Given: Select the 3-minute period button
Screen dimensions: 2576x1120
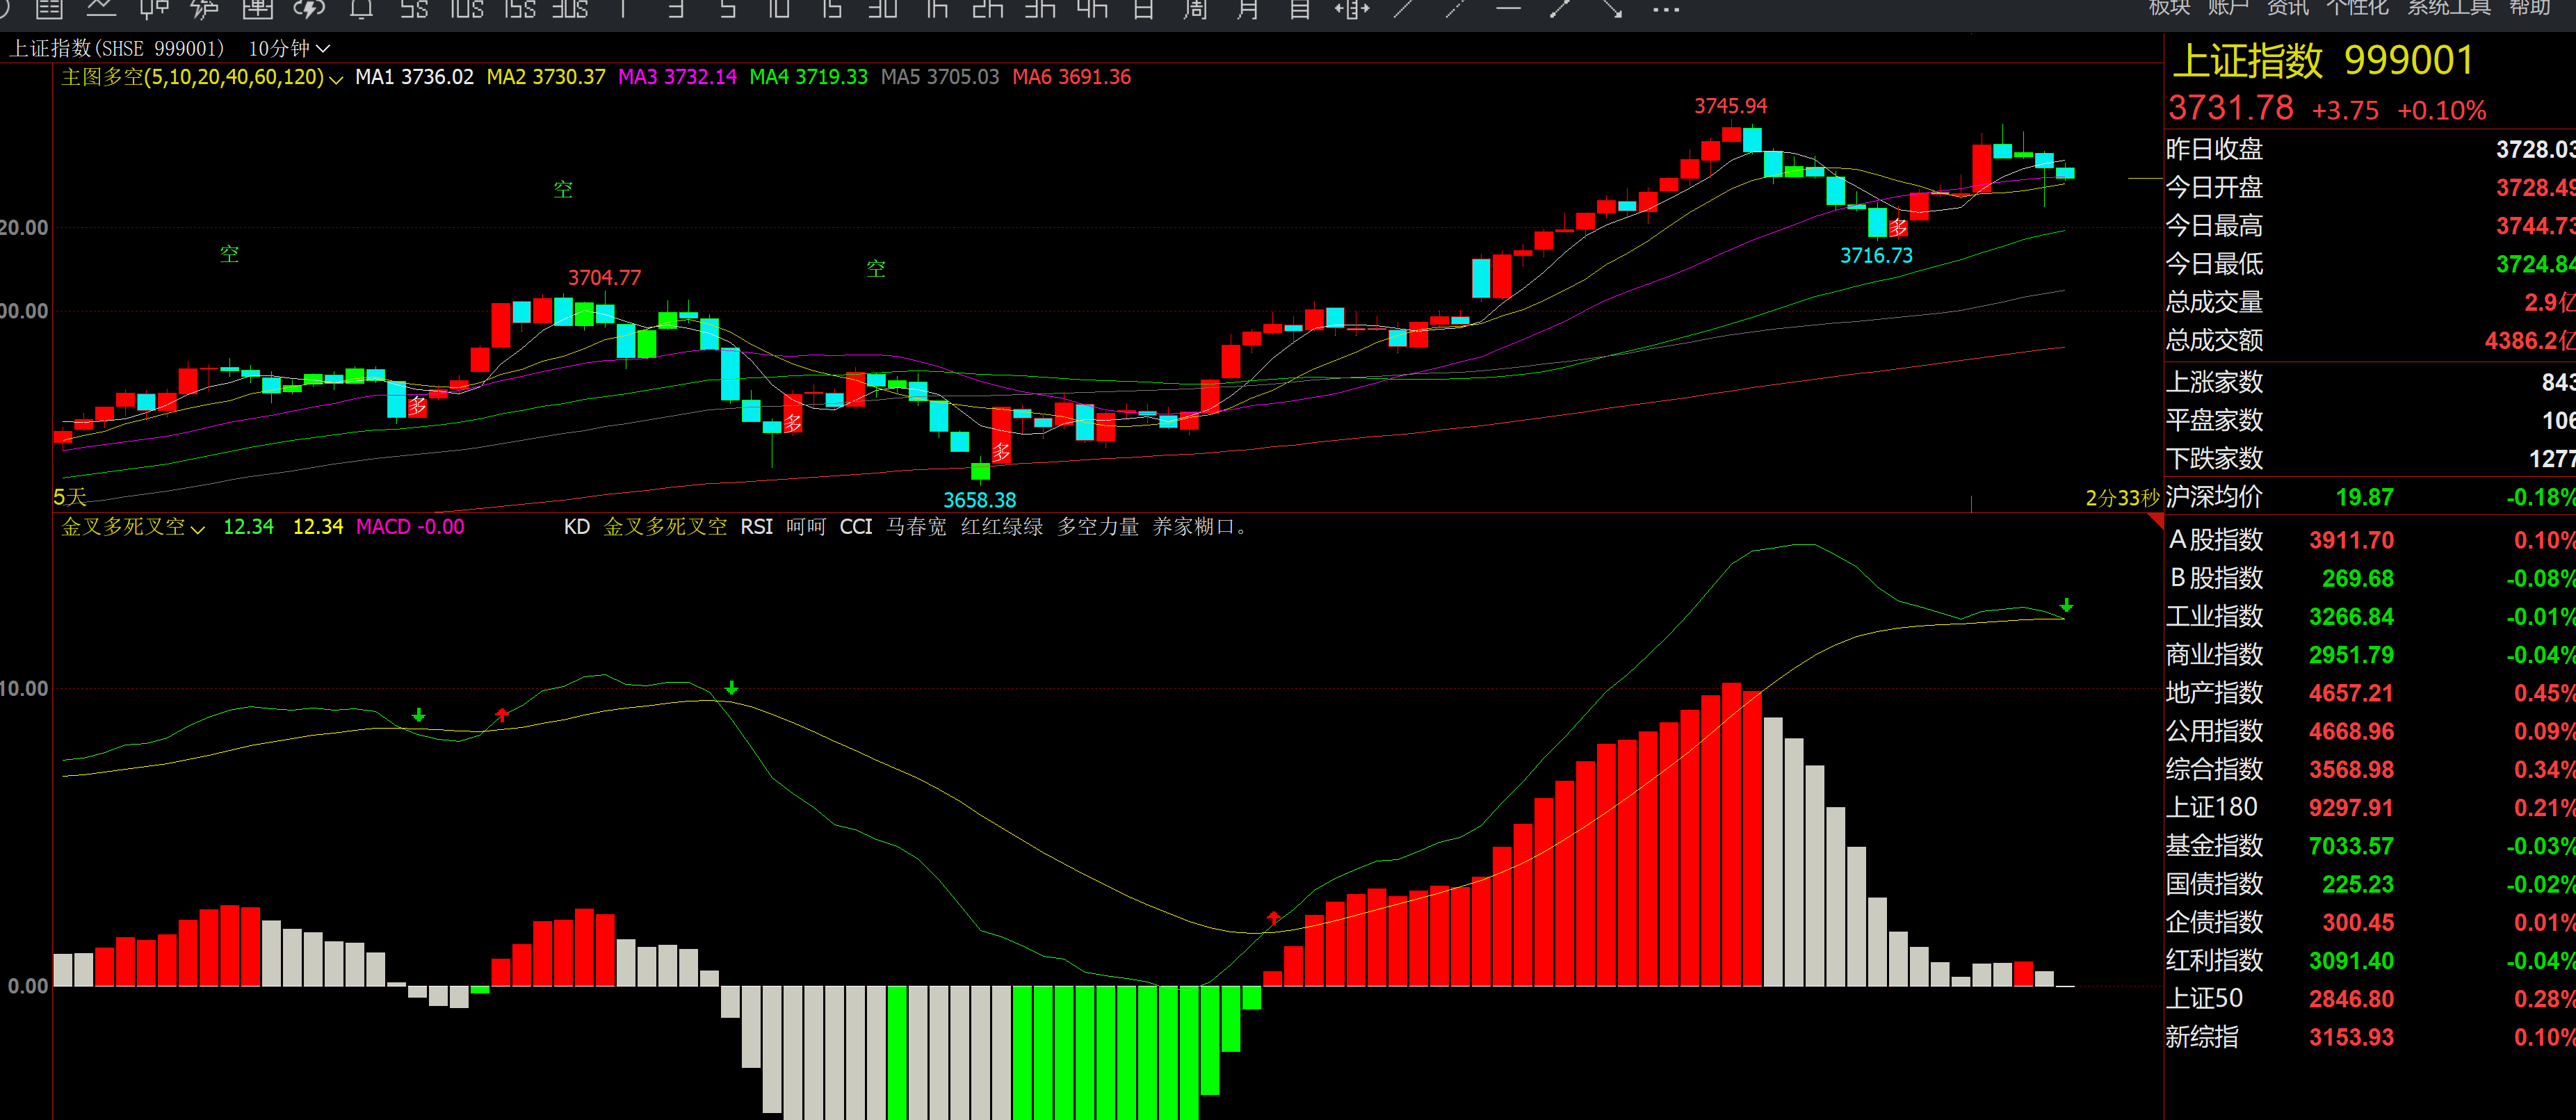Looking at the screenshot, I should (675, 9).
